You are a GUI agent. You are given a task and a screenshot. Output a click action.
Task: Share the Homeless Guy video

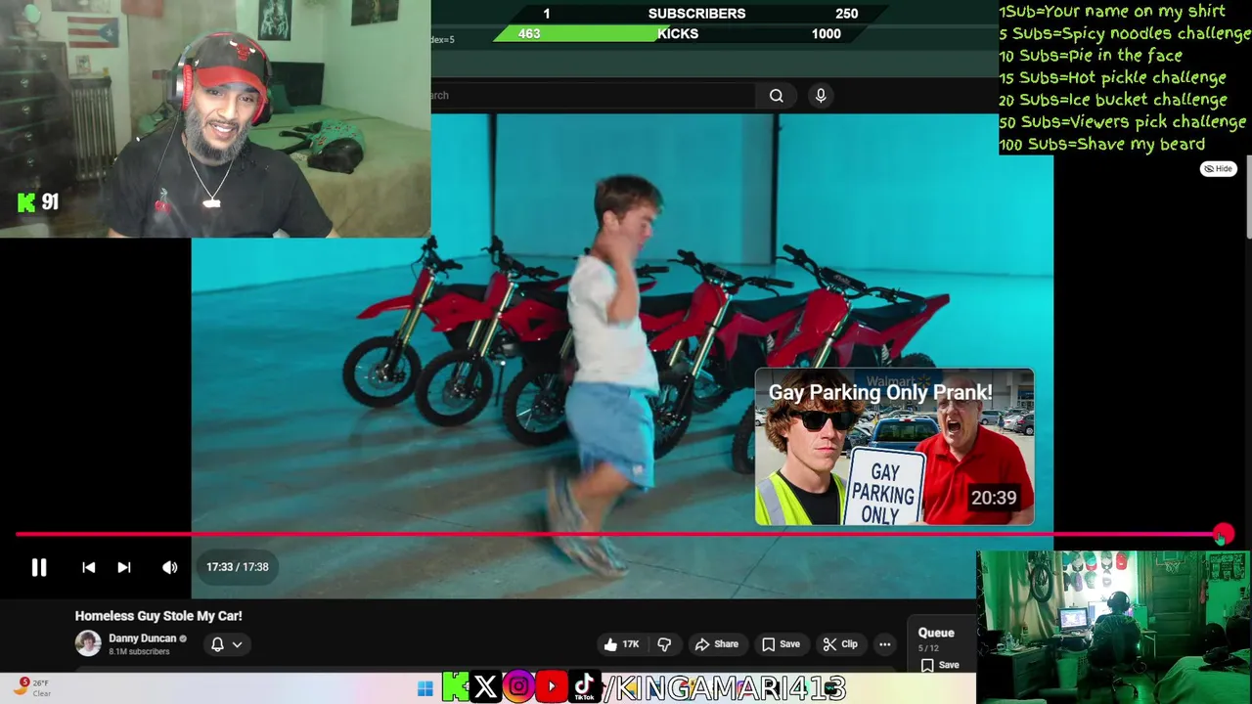click(716, 644)
